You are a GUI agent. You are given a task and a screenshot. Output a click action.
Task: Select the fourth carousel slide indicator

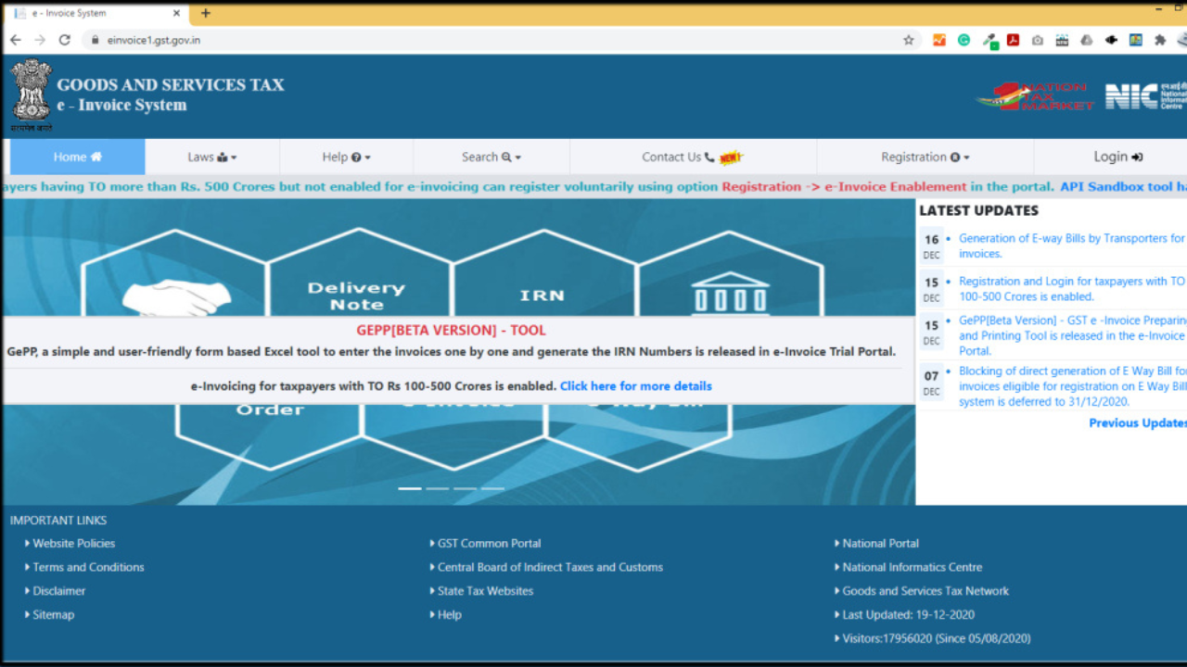[493, 488]
